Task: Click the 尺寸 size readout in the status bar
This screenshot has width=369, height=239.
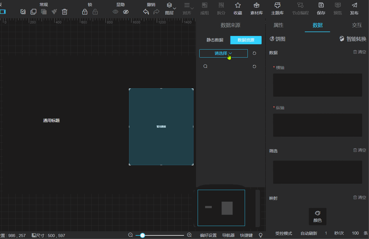Action: coord(48,236)
